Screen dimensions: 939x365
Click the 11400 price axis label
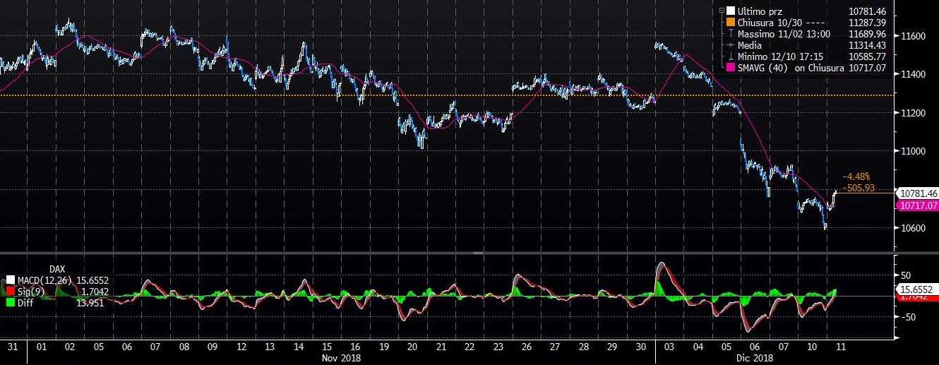(x=911, y=74)
